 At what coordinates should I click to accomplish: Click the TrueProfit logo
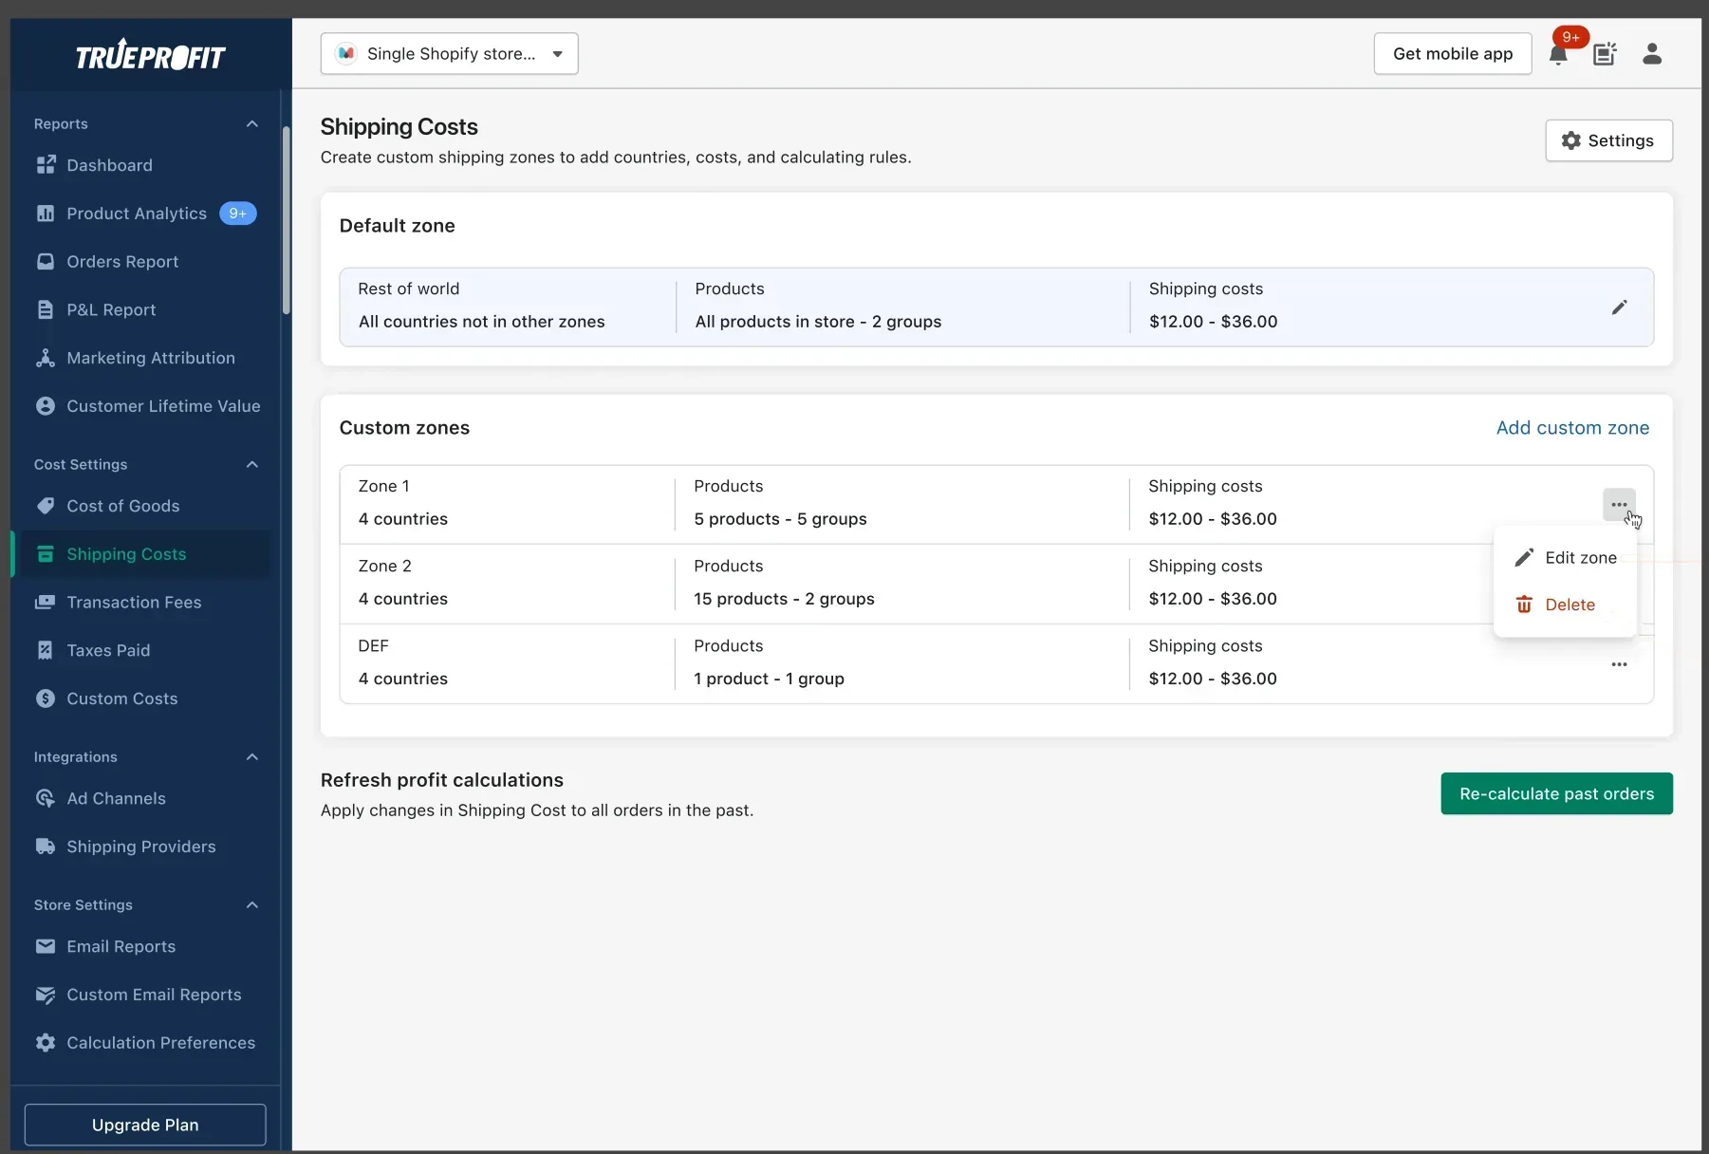(x=150, y=56)
